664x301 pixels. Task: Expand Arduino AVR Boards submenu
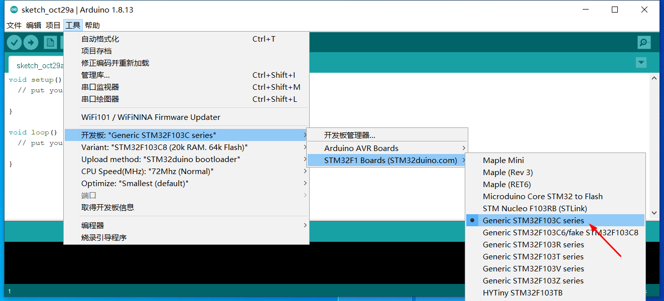click(387, 148)
